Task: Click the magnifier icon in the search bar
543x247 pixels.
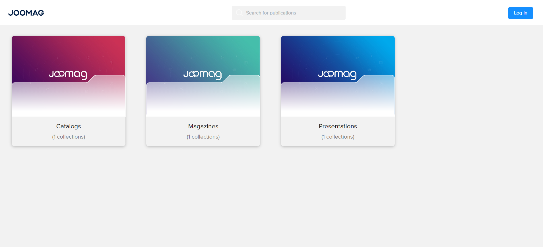Action: (x=239, y=13)
